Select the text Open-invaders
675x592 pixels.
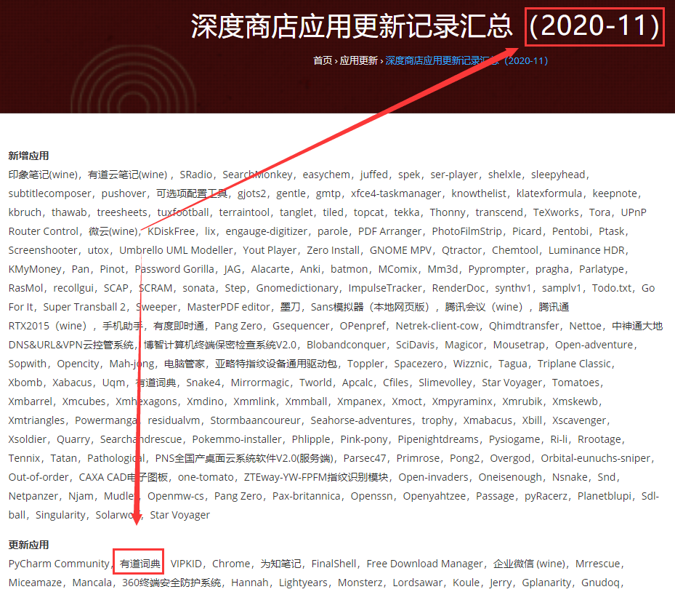[x=433, y=478]
